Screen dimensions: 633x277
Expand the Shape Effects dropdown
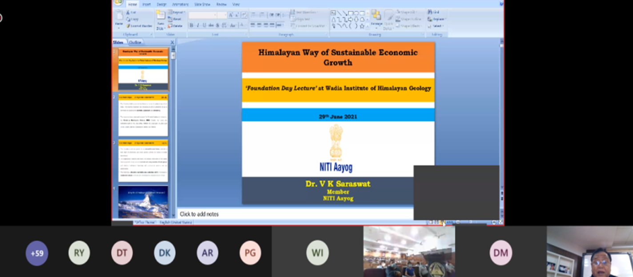click(409, 26)
